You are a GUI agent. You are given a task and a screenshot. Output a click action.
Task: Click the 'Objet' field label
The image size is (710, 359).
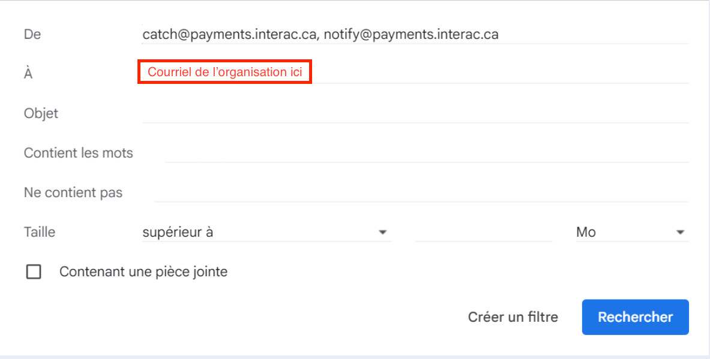[41, 113]
